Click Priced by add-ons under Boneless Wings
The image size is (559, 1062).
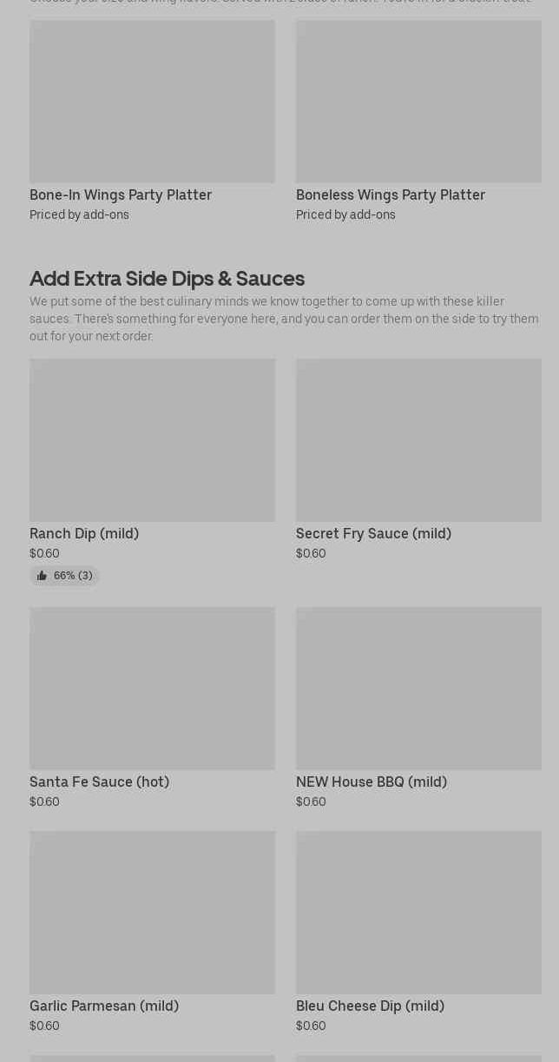(x=345, y=214)
